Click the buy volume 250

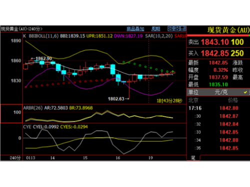coord(237,53)
